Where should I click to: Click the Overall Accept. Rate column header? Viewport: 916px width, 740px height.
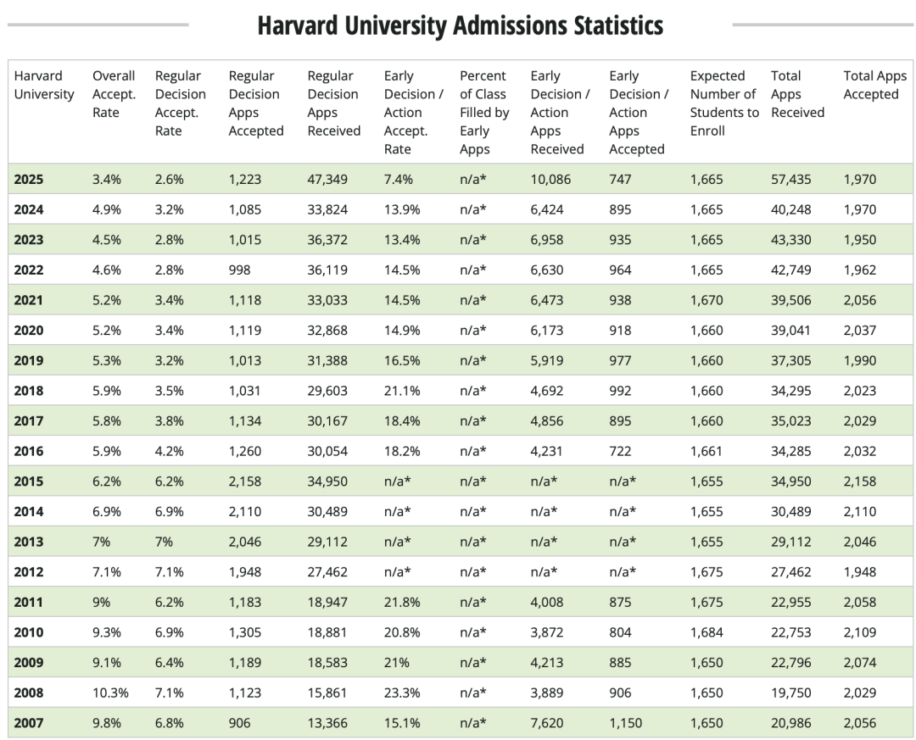[114, 94]
